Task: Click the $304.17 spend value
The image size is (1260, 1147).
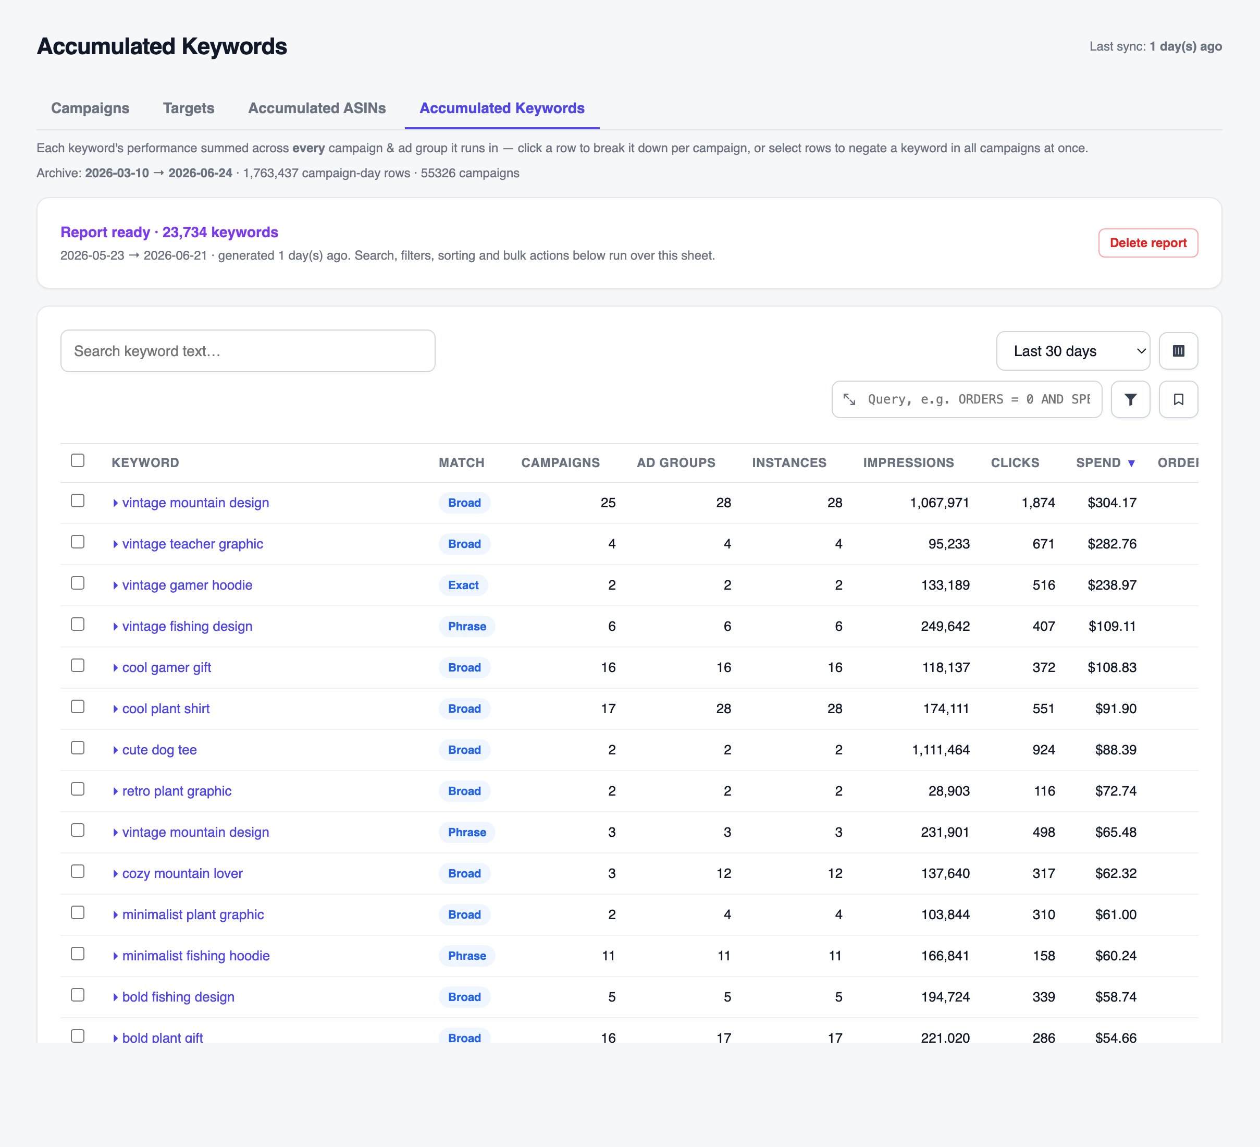Action: (1111, 503)
